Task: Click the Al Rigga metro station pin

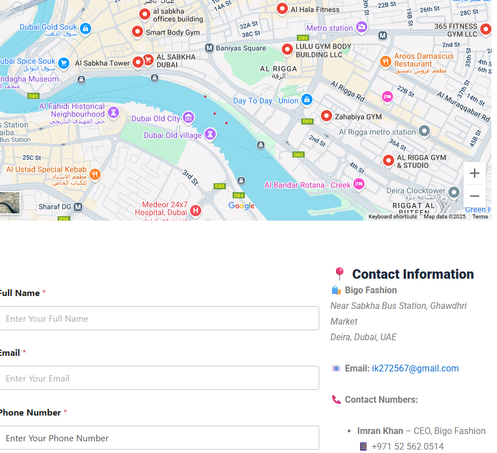Action: pos(424,131)
